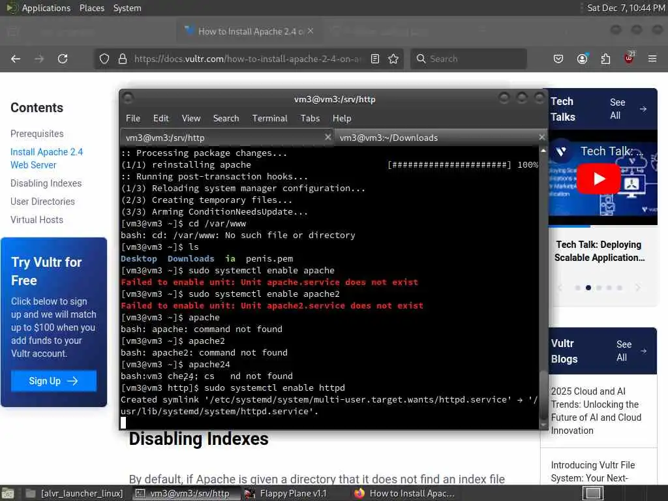
Task: Open Prerequisites in Contents
Action: pos(37,134)
